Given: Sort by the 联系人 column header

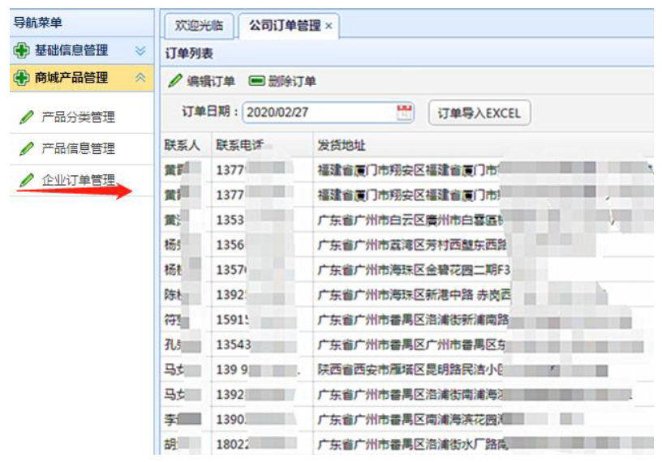Looking at the screenshot, I should 182,146.
